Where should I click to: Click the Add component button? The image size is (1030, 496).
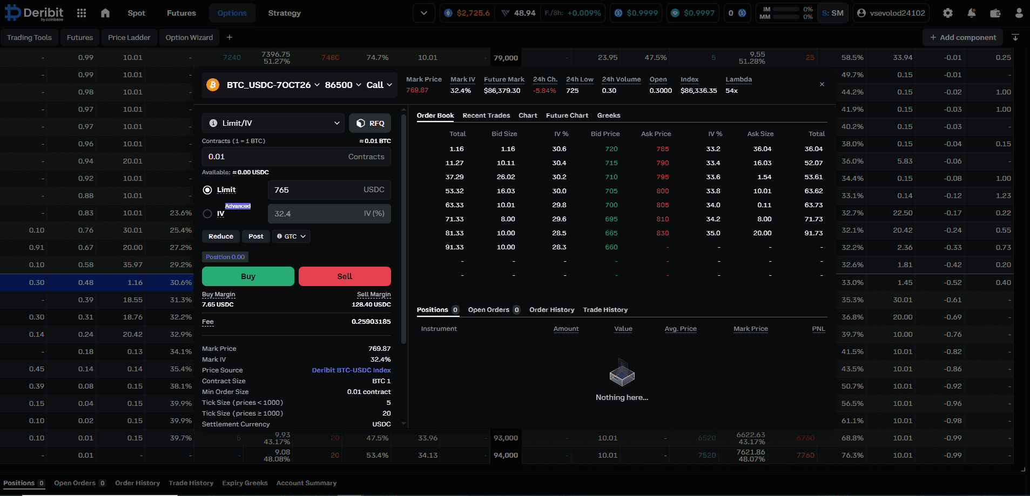pos(963,37)
